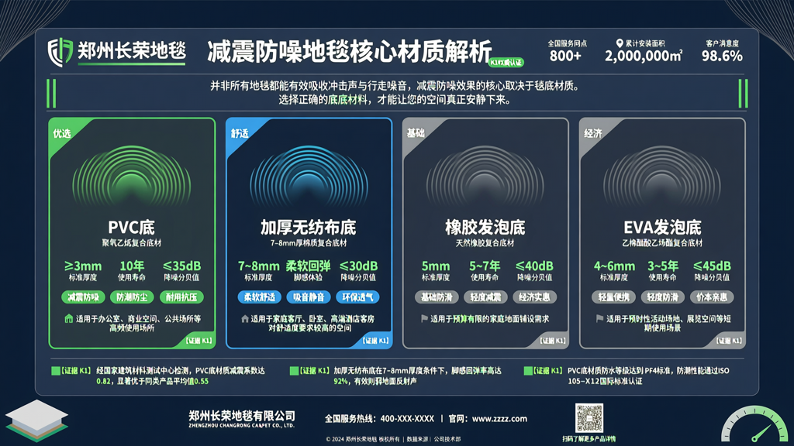Click the shield logo beside 郑州长荣地毯
The height and width of the screenshot is (446, 794).
[60, 52]
